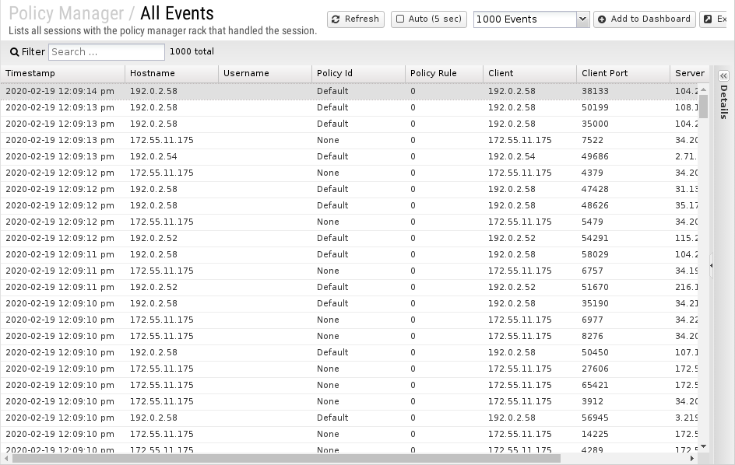735x465 pixels.
Task: Click the Export button at top right
Action: coord(715,19)
